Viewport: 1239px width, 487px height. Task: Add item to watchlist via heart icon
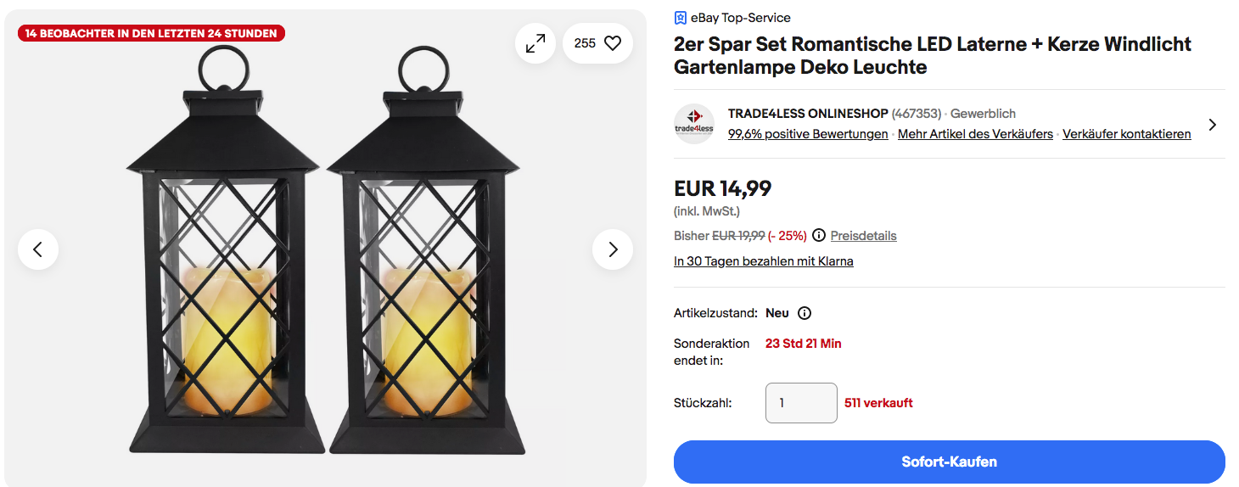[612, 43]
